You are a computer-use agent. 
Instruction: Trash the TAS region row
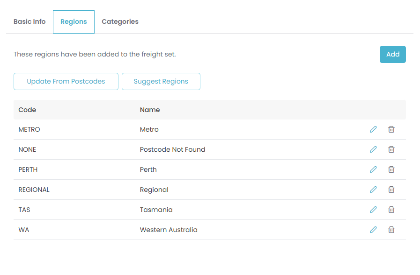pyautogui.click(x=391, y=210)
